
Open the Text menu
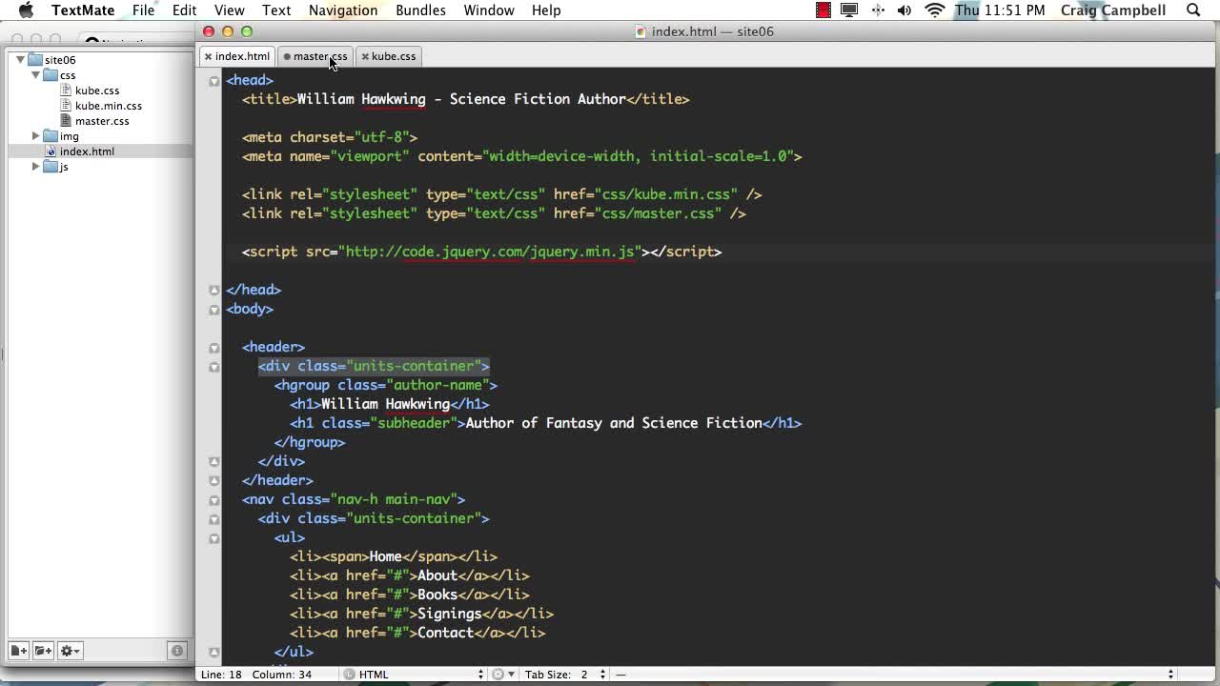(x=276, y=10)
